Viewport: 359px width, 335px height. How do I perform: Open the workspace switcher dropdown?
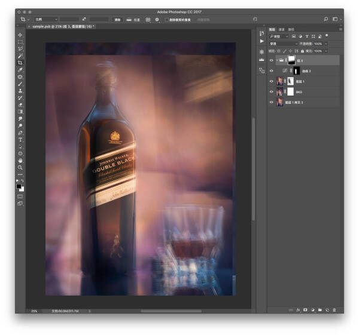pyautogui.click(x=336, y=20)
